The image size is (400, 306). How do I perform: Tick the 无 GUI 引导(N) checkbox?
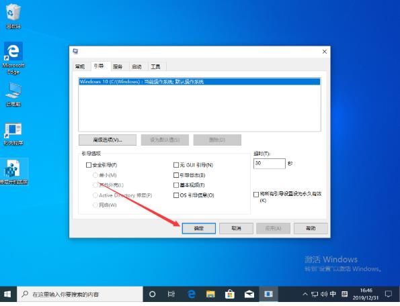pos(175,165)
